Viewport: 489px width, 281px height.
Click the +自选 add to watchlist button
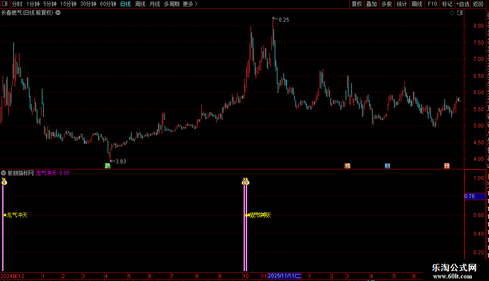tap(463, 4)
